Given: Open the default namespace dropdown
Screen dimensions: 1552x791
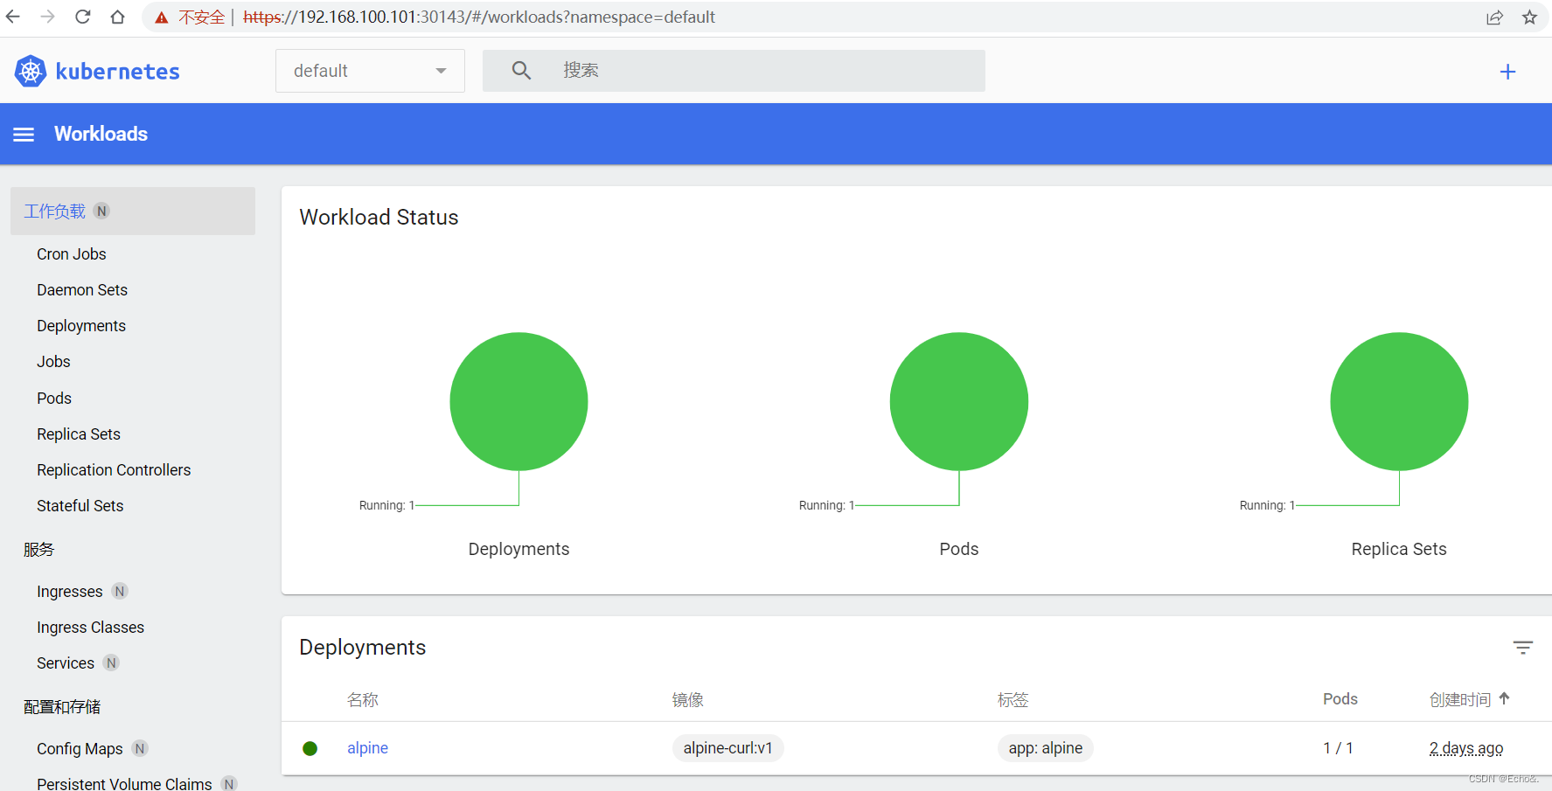Looking at the screenshot, I should click(370, 71).
